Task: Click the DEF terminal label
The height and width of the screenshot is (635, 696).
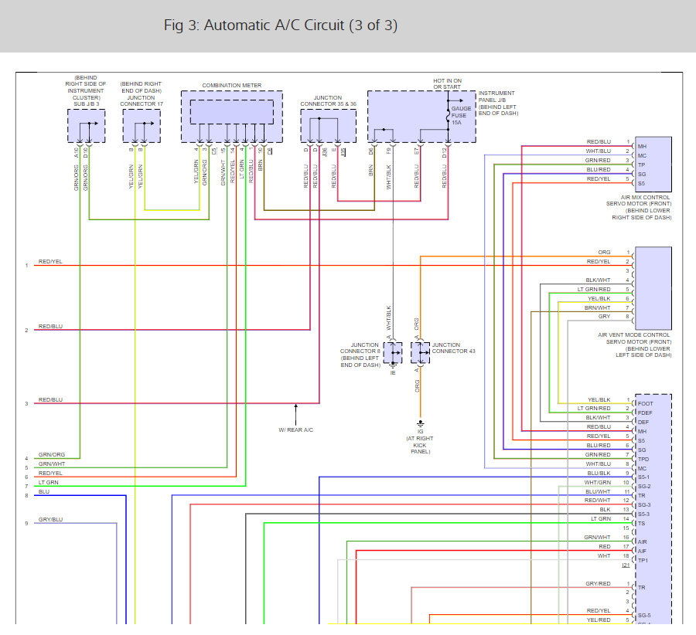Action: tap(643, 422)
